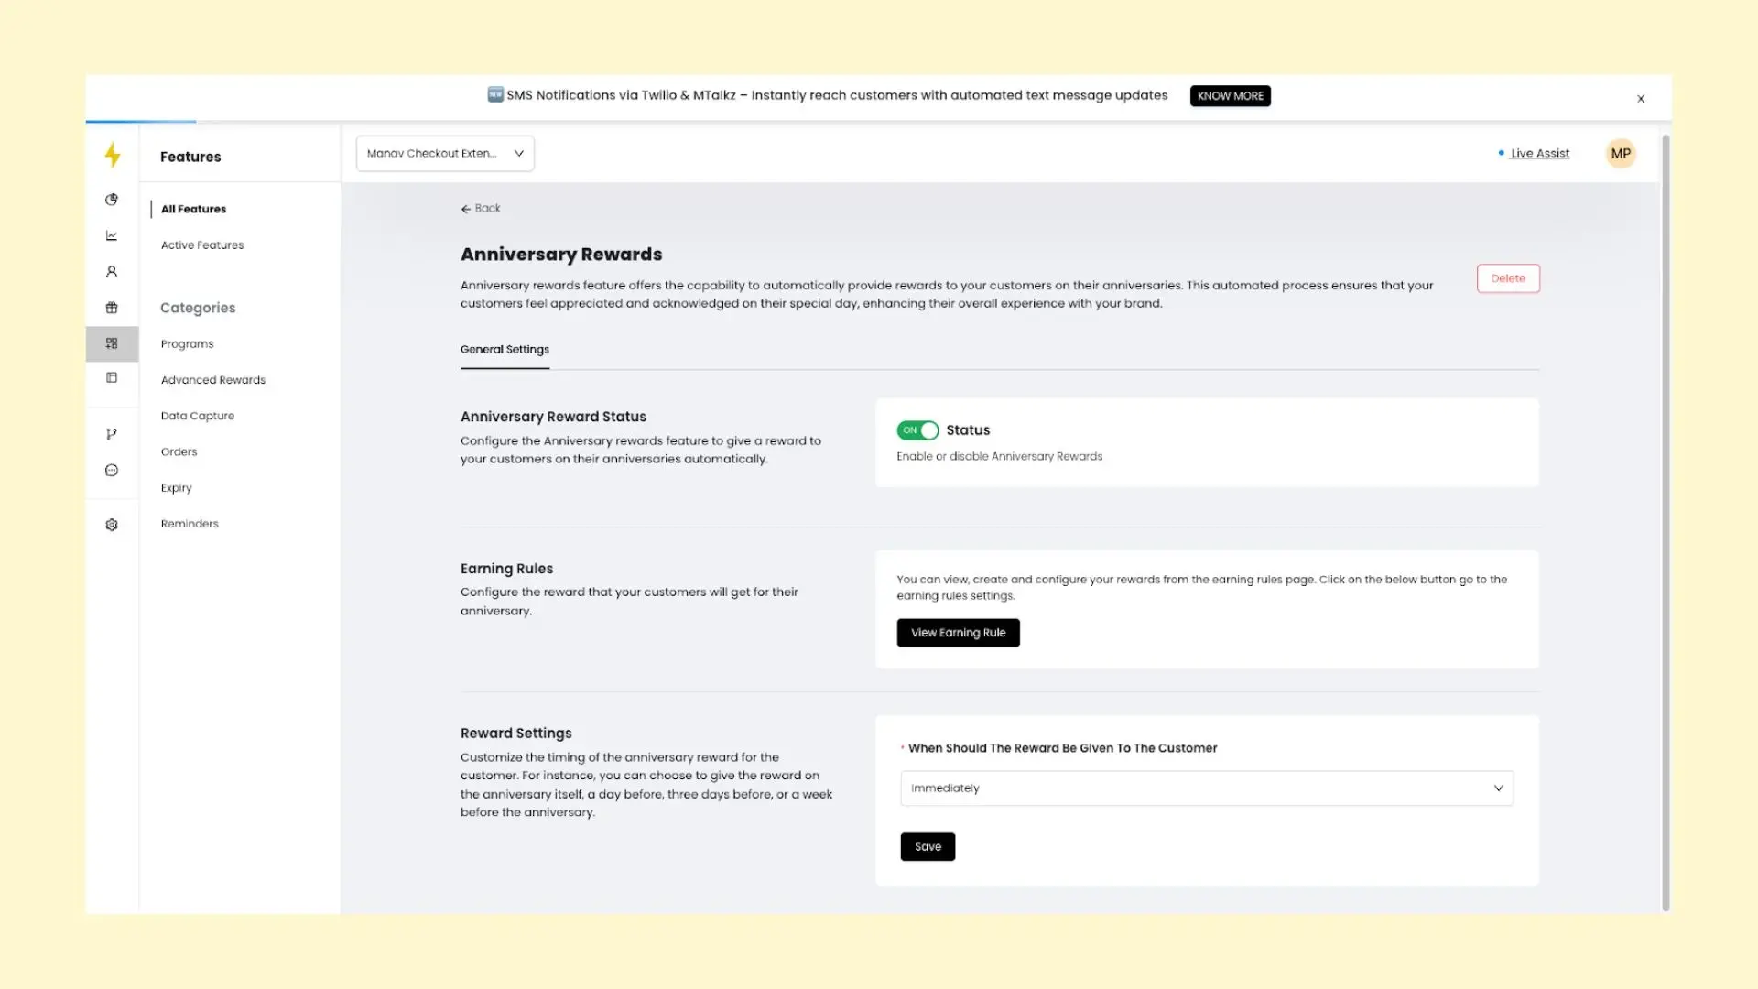Click the layout panel sidebar icon

pos(112,377)
